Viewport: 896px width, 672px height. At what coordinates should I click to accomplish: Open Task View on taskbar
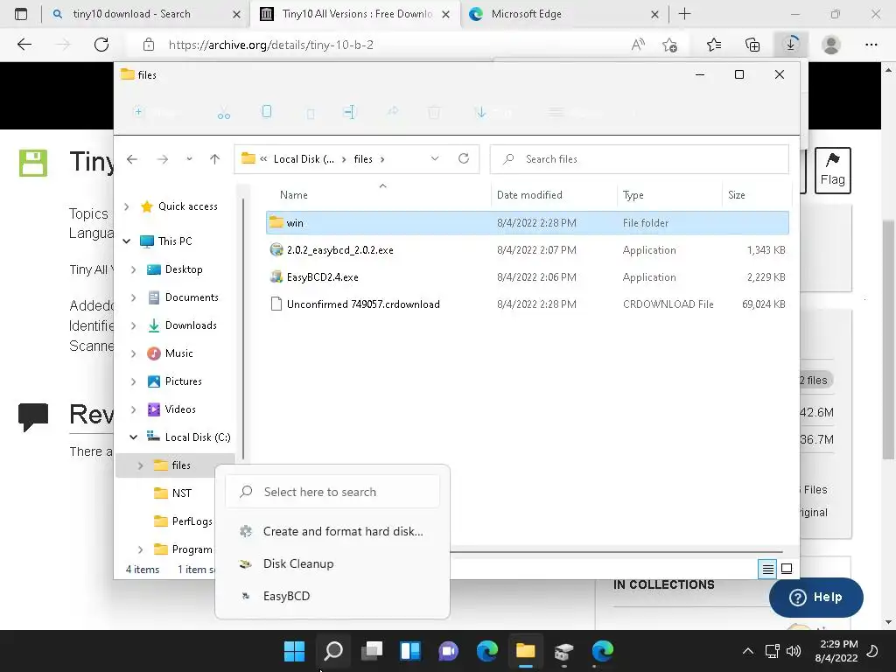click(372, 651)
